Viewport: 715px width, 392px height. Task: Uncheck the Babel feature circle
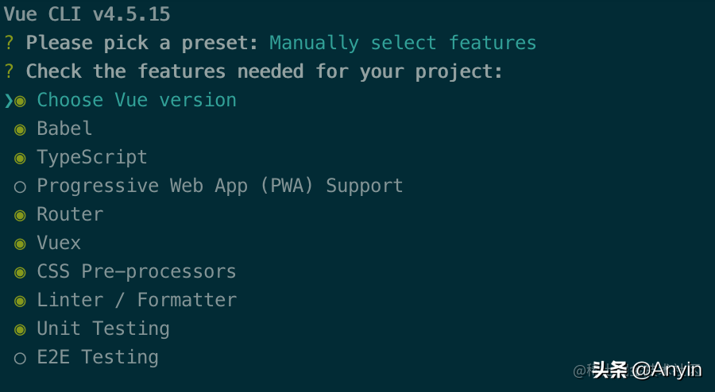click(x=20, y=130)
